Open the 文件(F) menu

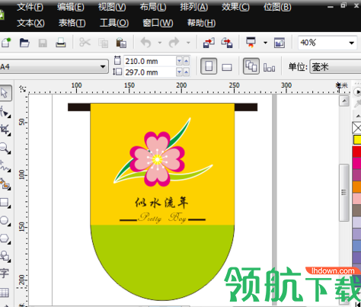coord(30,8)
